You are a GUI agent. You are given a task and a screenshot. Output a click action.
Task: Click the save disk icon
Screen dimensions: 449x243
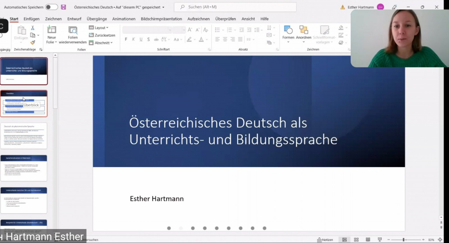pyautogui.click(x=63, y=7)
